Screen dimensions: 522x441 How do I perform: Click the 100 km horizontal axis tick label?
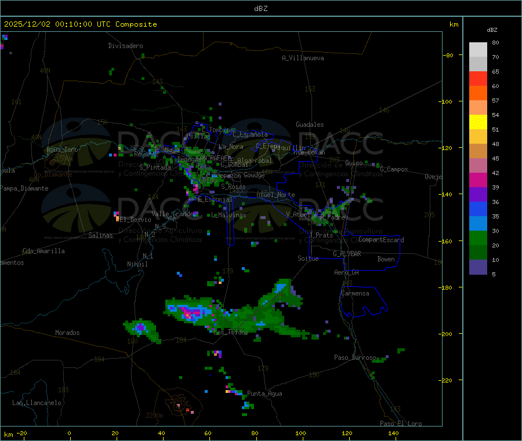pyautogui.click(x=300, y=433)
